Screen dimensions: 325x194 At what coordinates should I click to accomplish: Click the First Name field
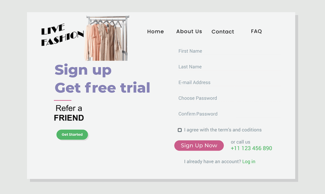[228, 51]
